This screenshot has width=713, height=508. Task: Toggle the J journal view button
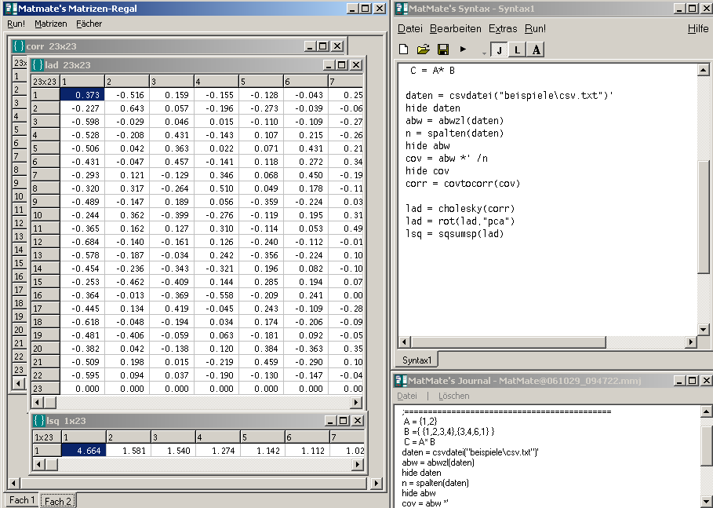[500, 49]
